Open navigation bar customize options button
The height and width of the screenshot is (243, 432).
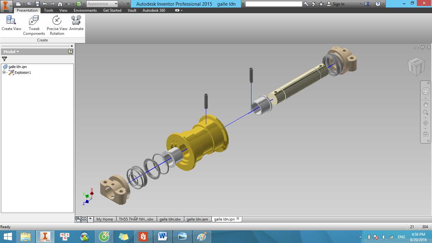(429, 141)
